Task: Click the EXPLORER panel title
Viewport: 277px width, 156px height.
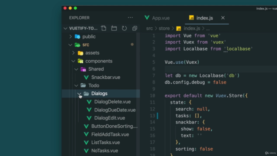Action: tap(79, 18)
